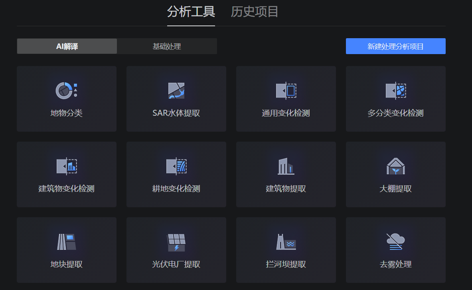
Task: Open the SAR水体提取 water extraction tool icon
Action: coord(176,90)
